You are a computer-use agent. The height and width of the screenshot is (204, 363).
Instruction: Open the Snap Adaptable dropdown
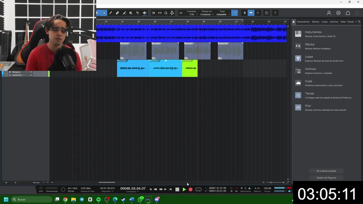[x=223, y=14]
